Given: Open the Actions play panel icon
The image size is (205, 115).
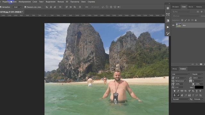Looking at the screenshot, I should [168, 27].
